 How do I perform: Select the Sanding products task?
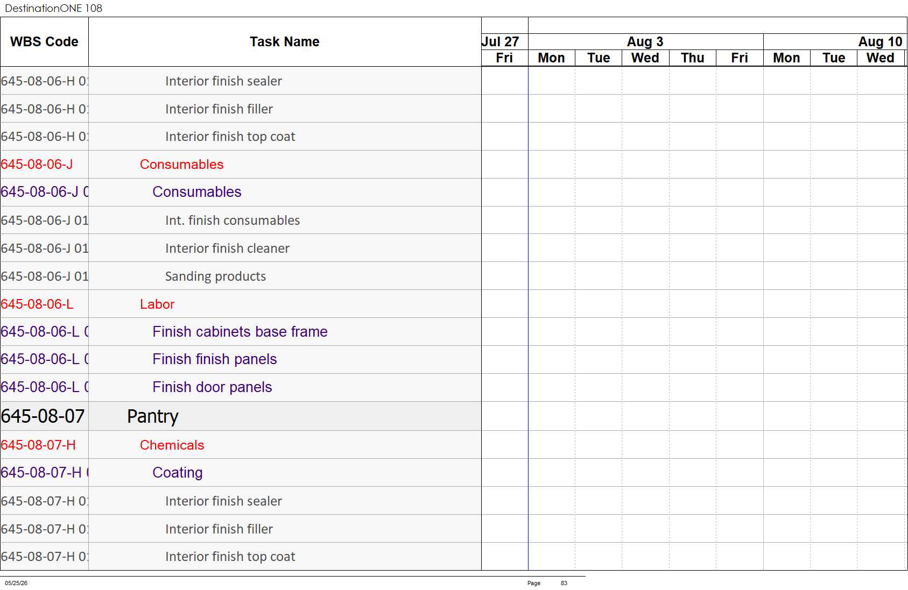[x=215, y=276]
